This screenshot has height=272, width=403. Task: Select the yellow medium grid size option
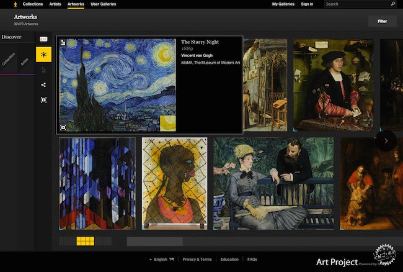click(x=86, y=241)
